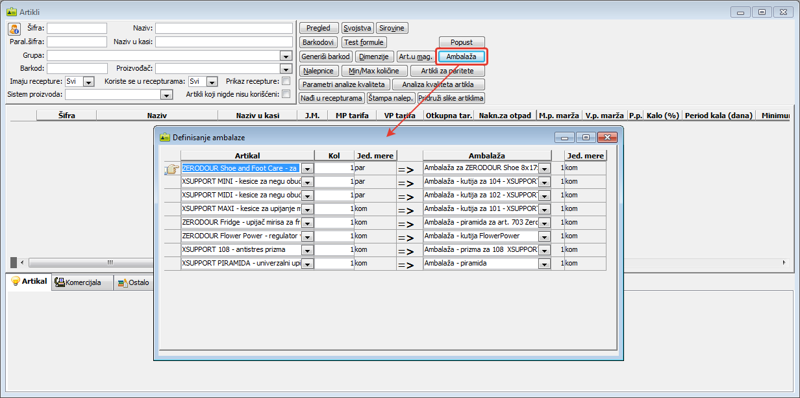This screenshot has width=800, height=398.
Task: Open Dimenzije
Action: (374, 56)
